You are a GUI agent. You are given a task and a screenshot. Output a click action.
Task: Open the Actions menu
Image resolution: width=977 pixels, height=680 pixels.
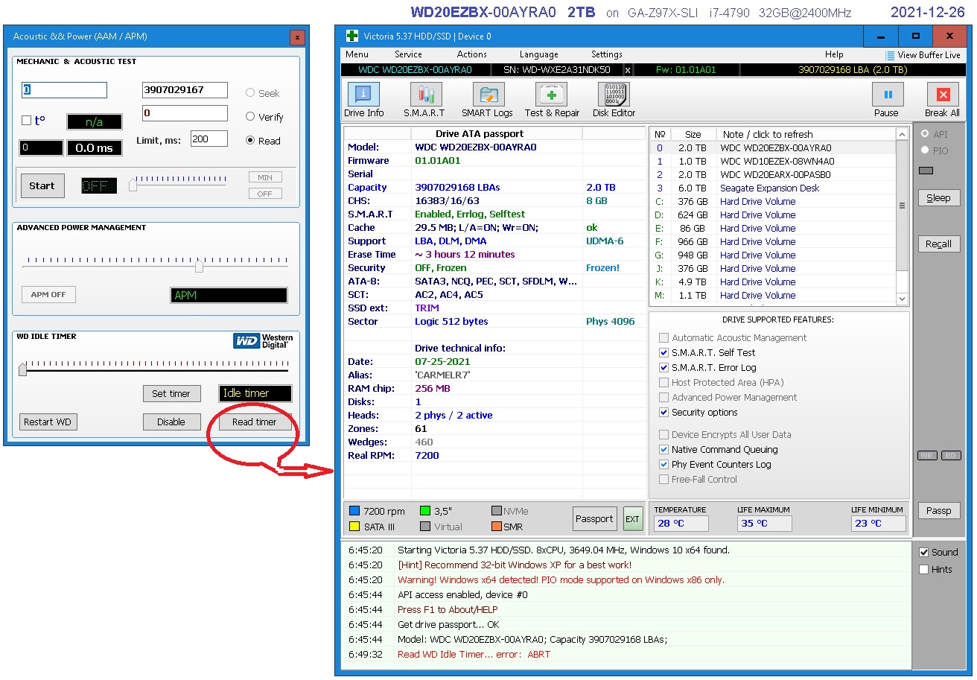point(472,54)
